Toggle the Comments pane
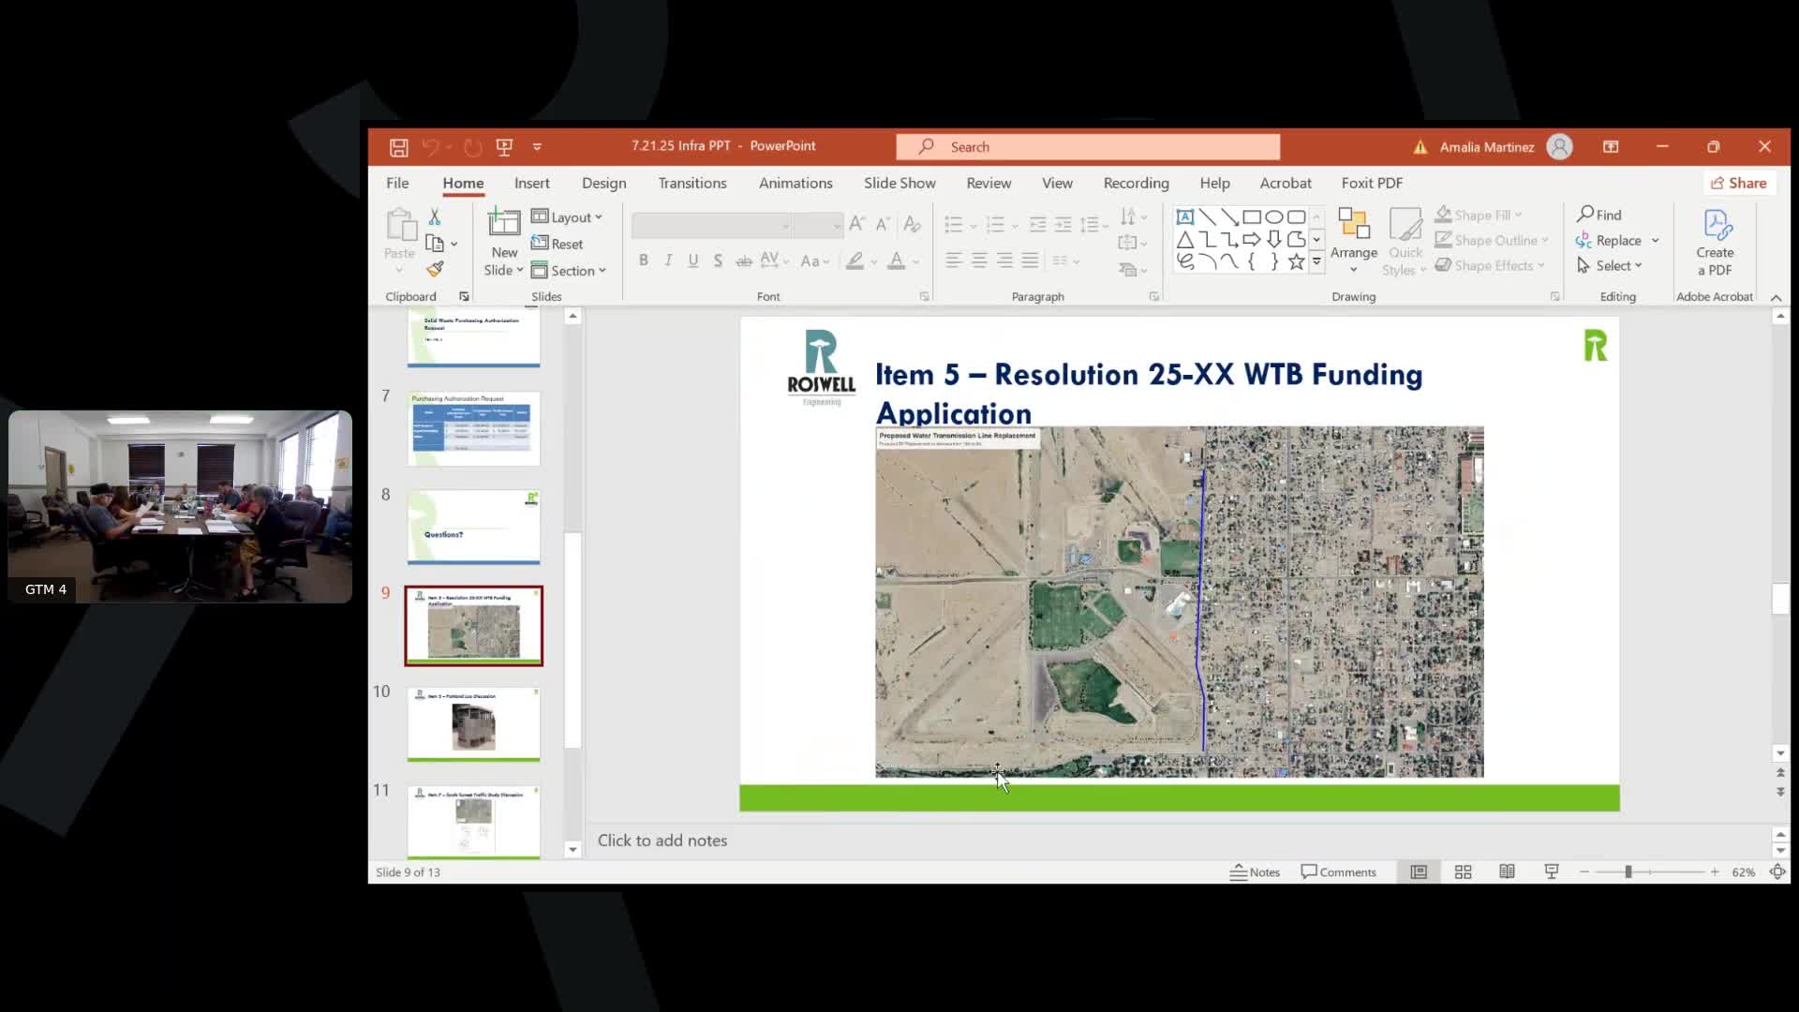 1338,872
